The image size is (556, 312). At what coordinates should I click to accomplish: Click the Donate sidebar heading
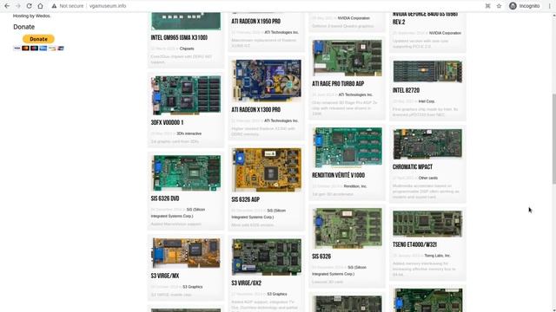[x=23, y=27]
